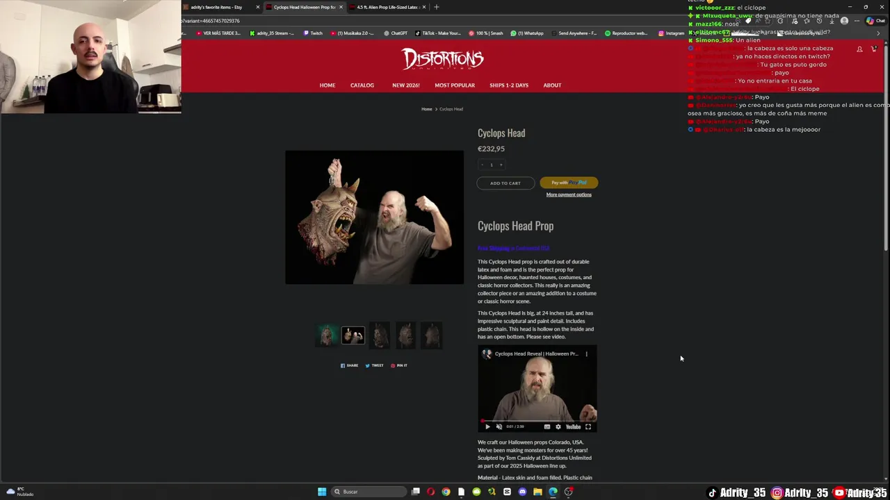Switch to 4.5 ft. Alien Prop tab
Screen dimensions: 890x500
coord(387,7)
